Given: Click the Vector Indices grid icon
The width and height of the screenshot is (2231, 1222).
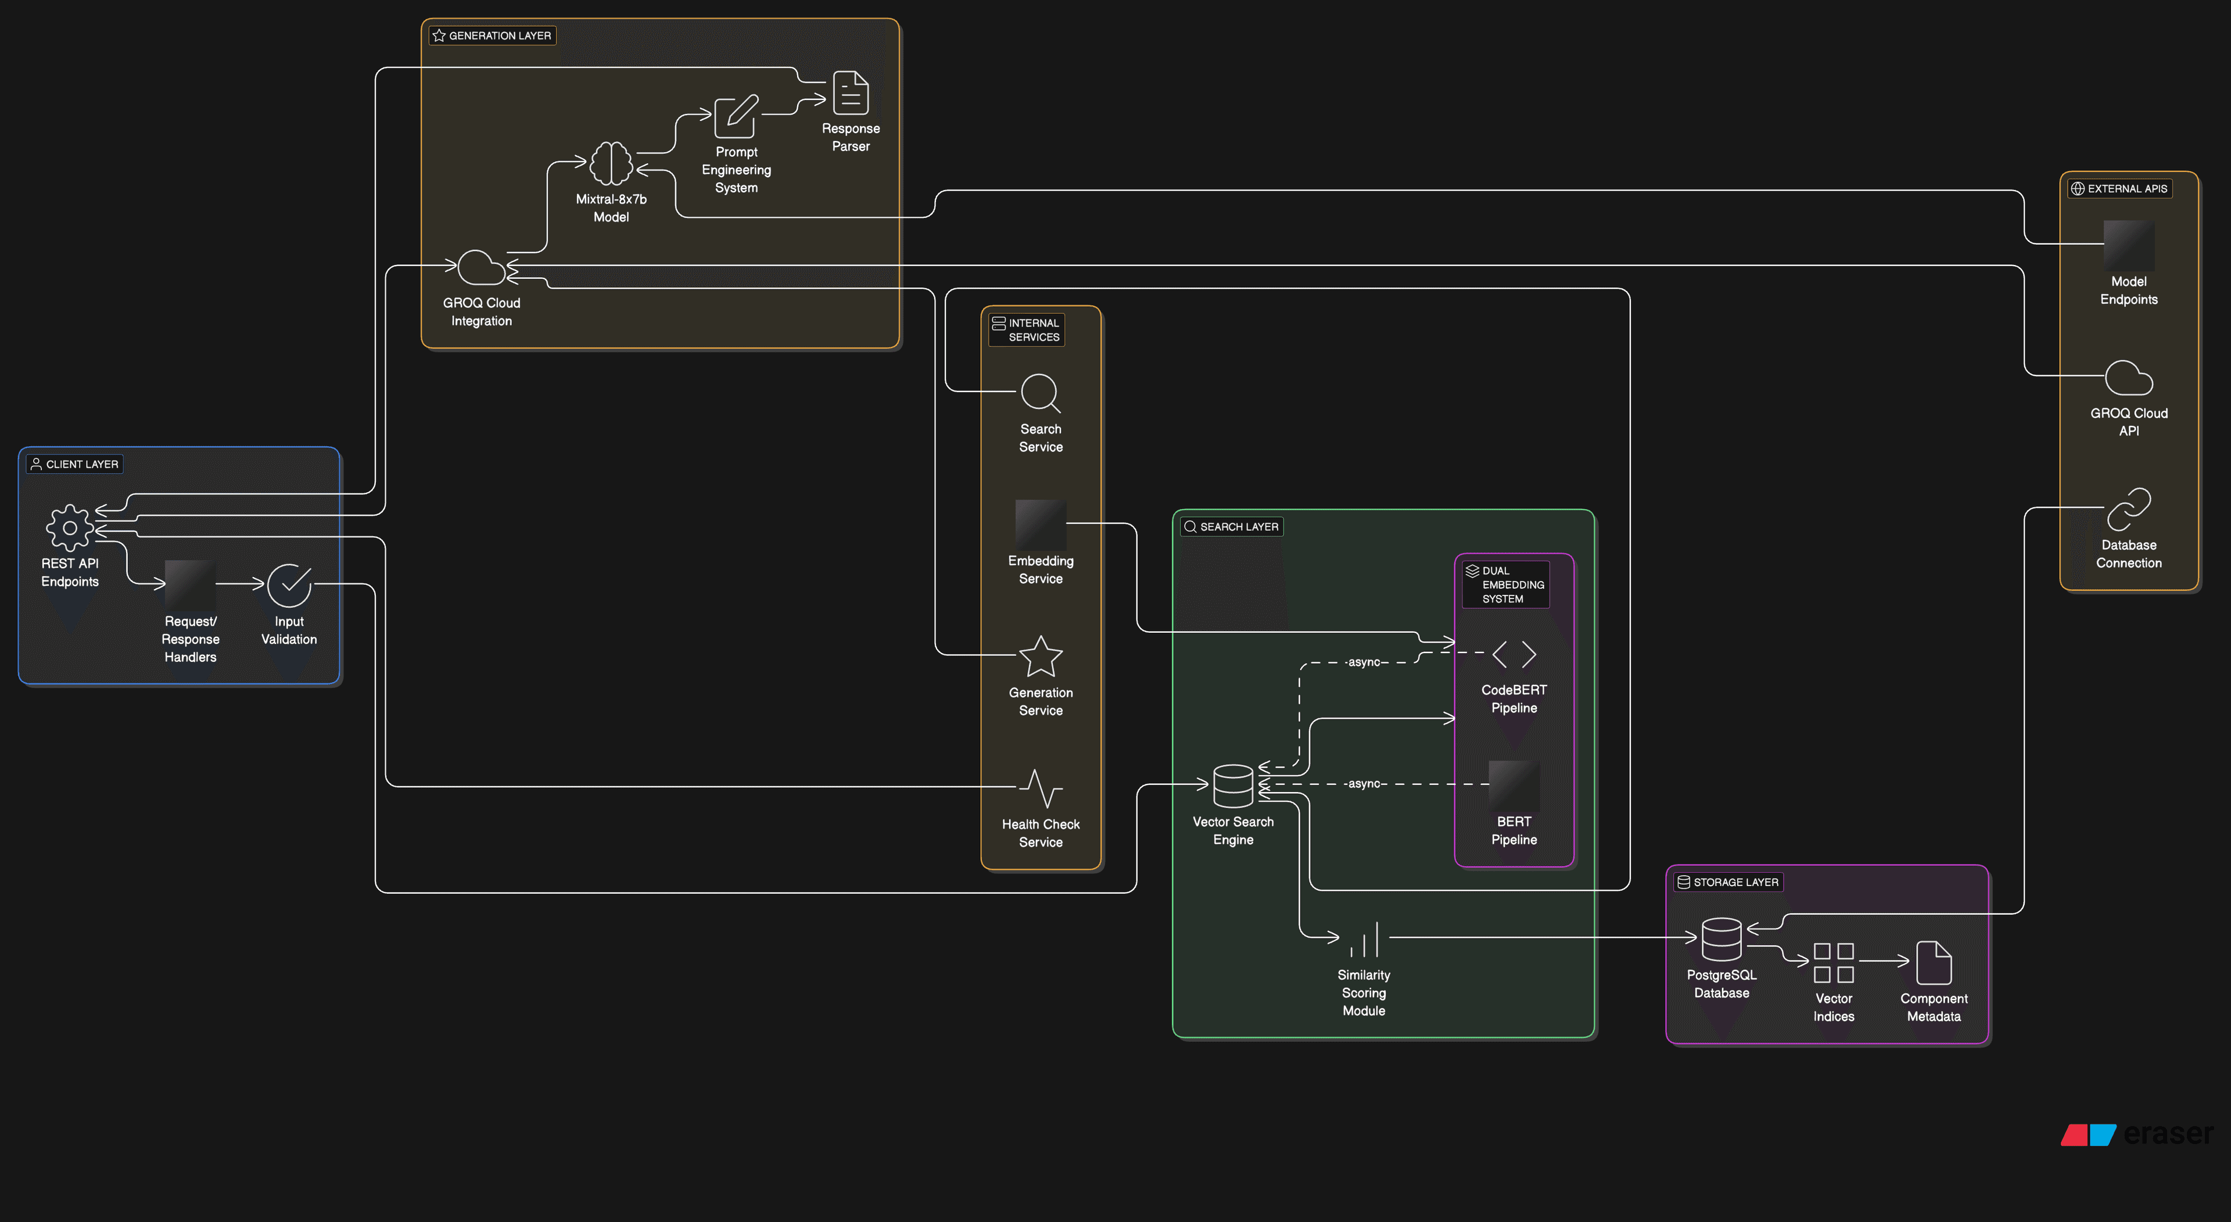Looking at the screenshot, I should [1834, 963].
